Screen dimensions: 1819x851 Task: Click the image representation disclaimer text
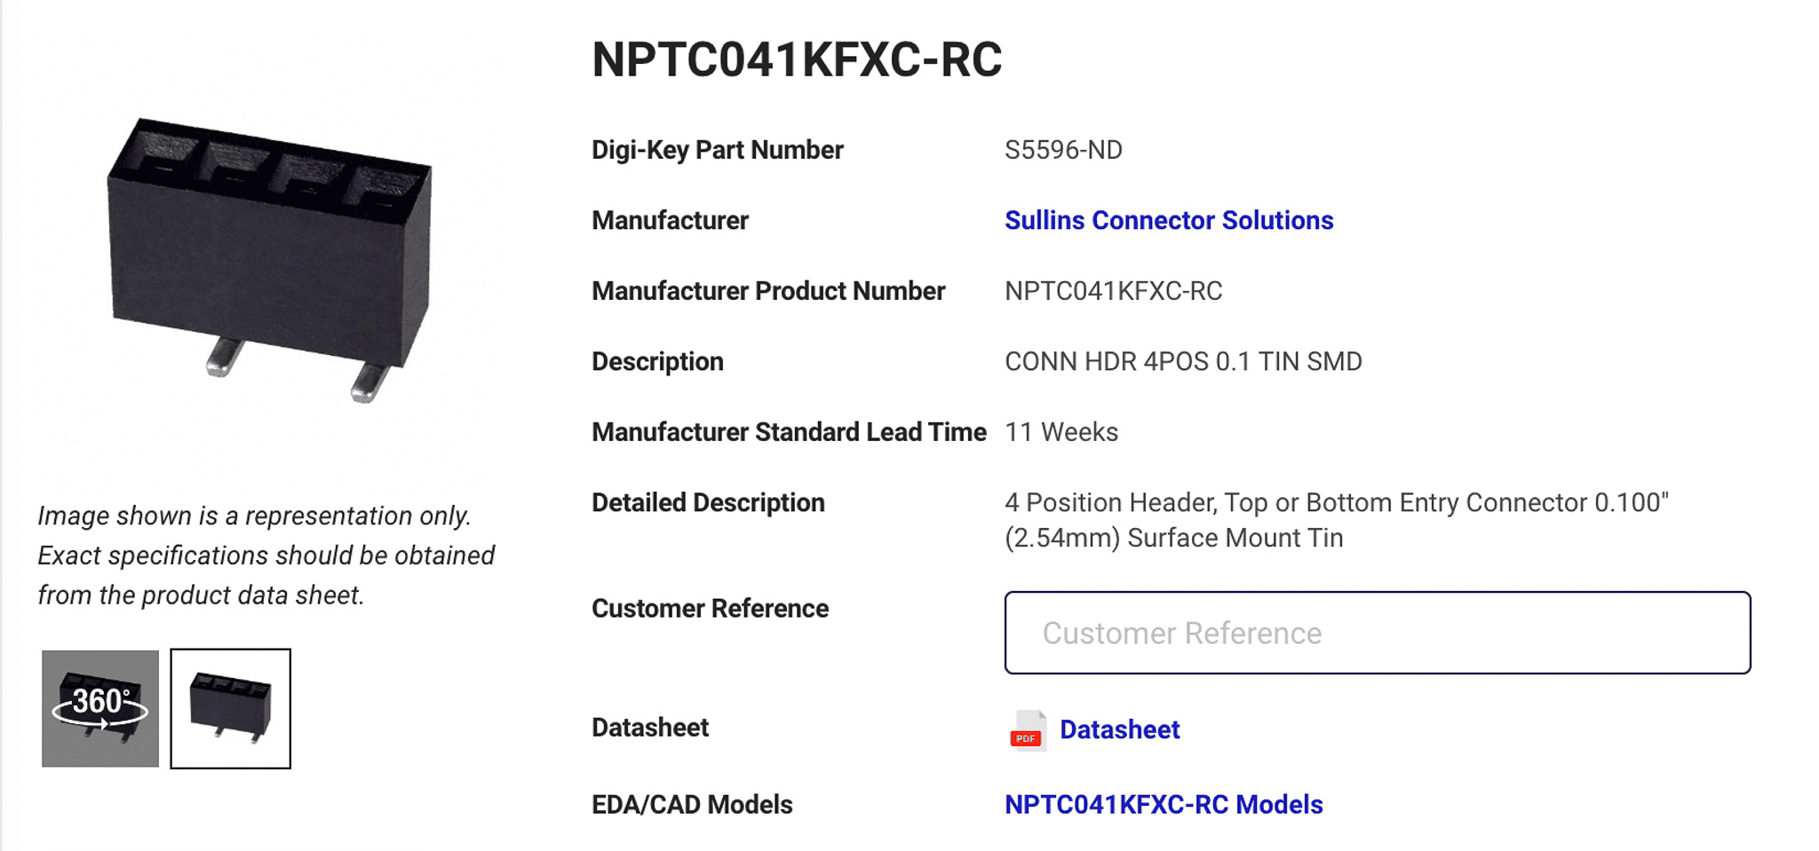[266, 556]
